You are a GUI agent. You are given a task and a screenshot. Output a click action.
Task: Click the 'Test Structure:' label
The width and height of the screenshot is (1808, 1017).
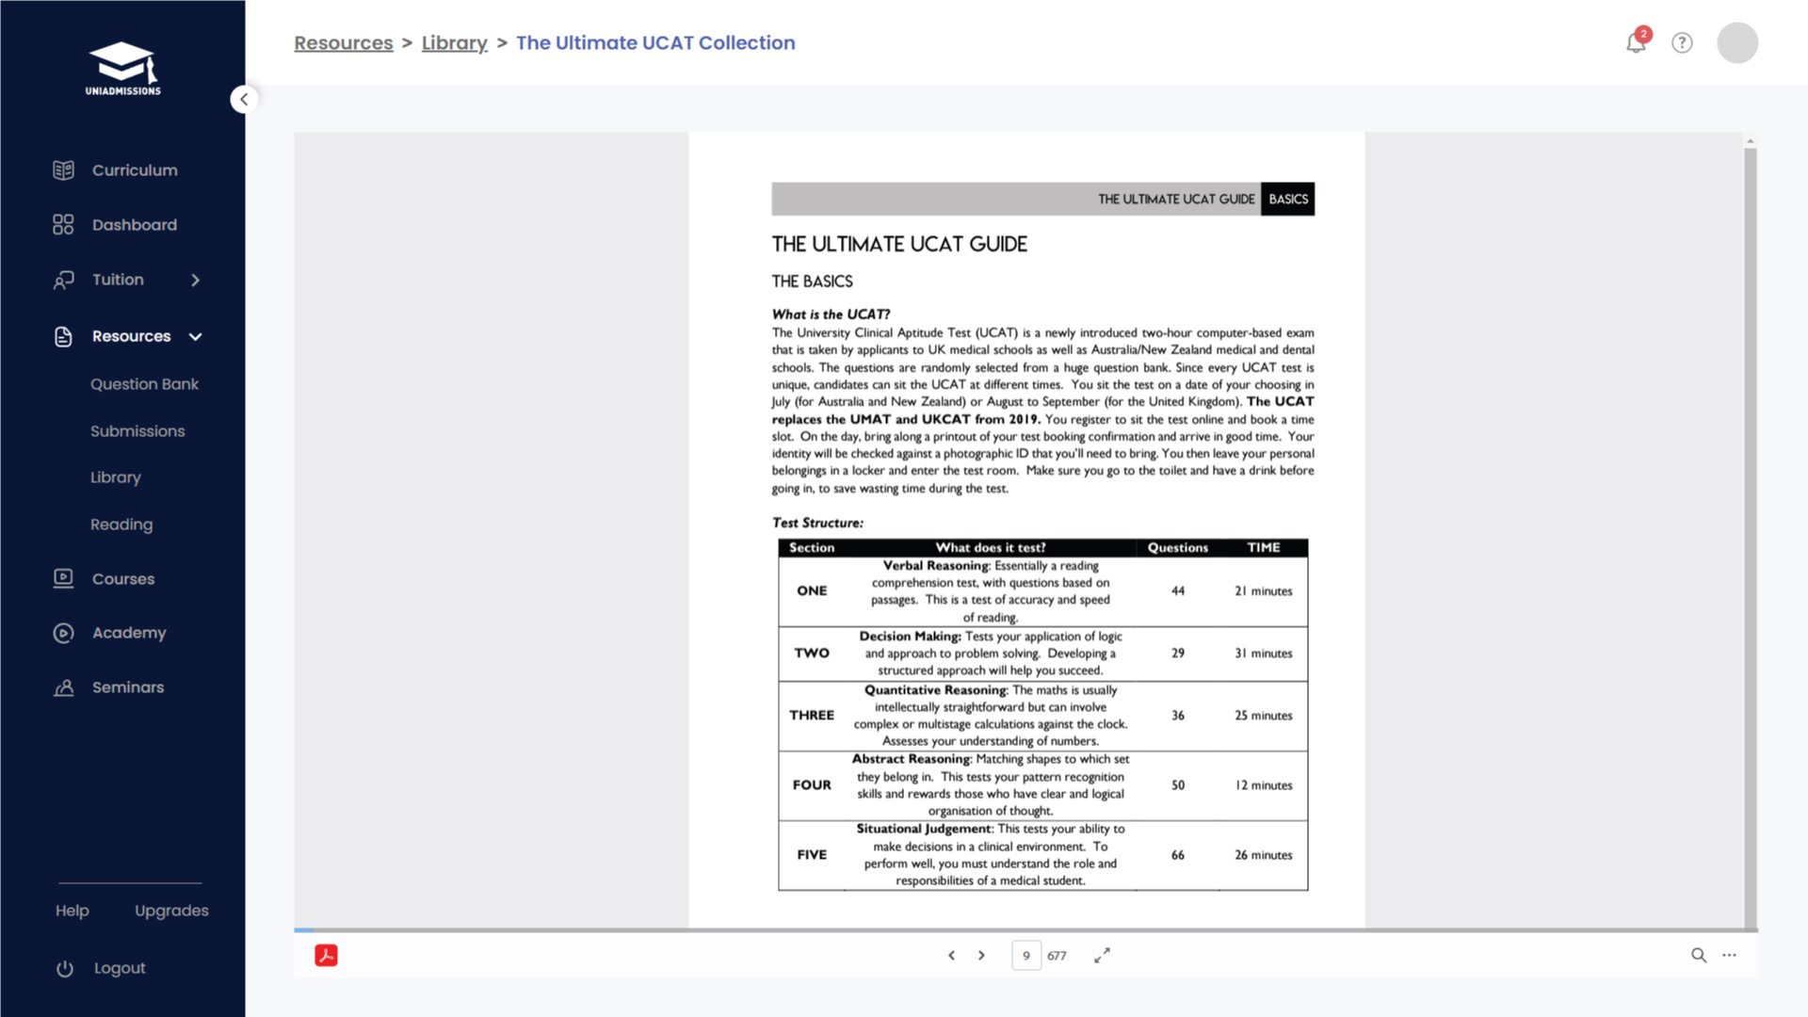817,523
